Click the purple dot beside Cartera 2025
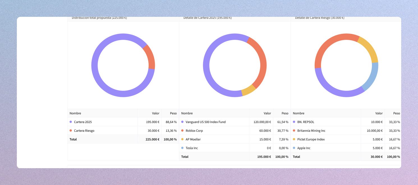Screen dimensions: 418x185 [71, 122]
